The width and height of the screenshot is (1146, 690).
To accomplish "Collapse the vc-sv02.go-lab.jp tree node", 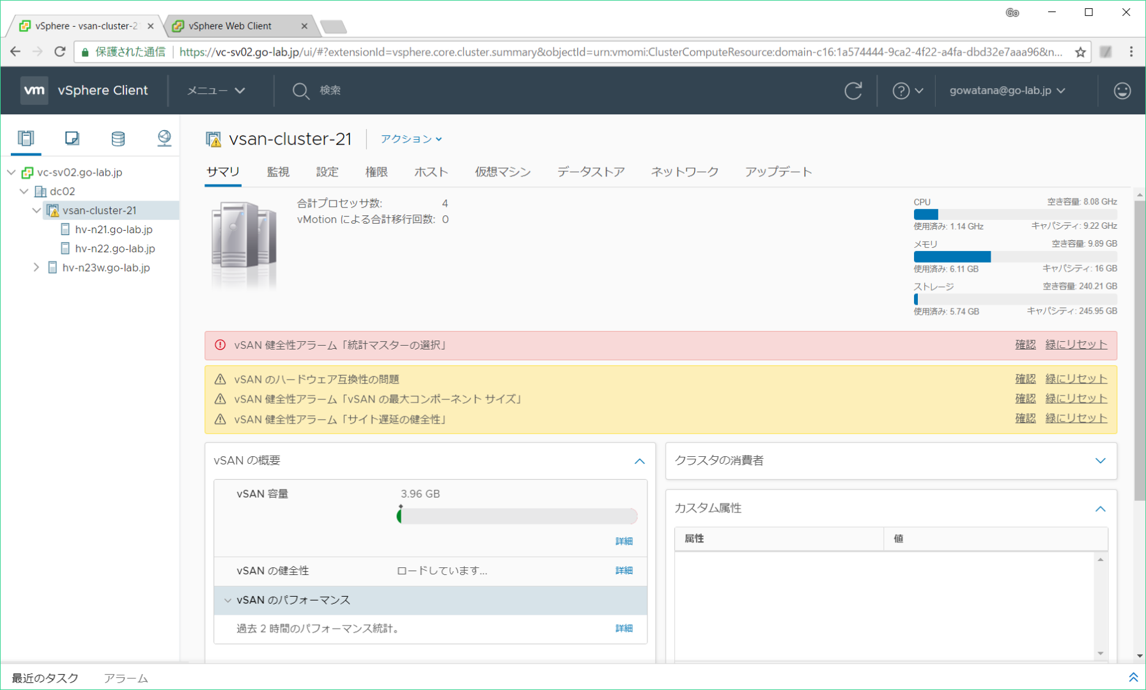I will point(12,172).
